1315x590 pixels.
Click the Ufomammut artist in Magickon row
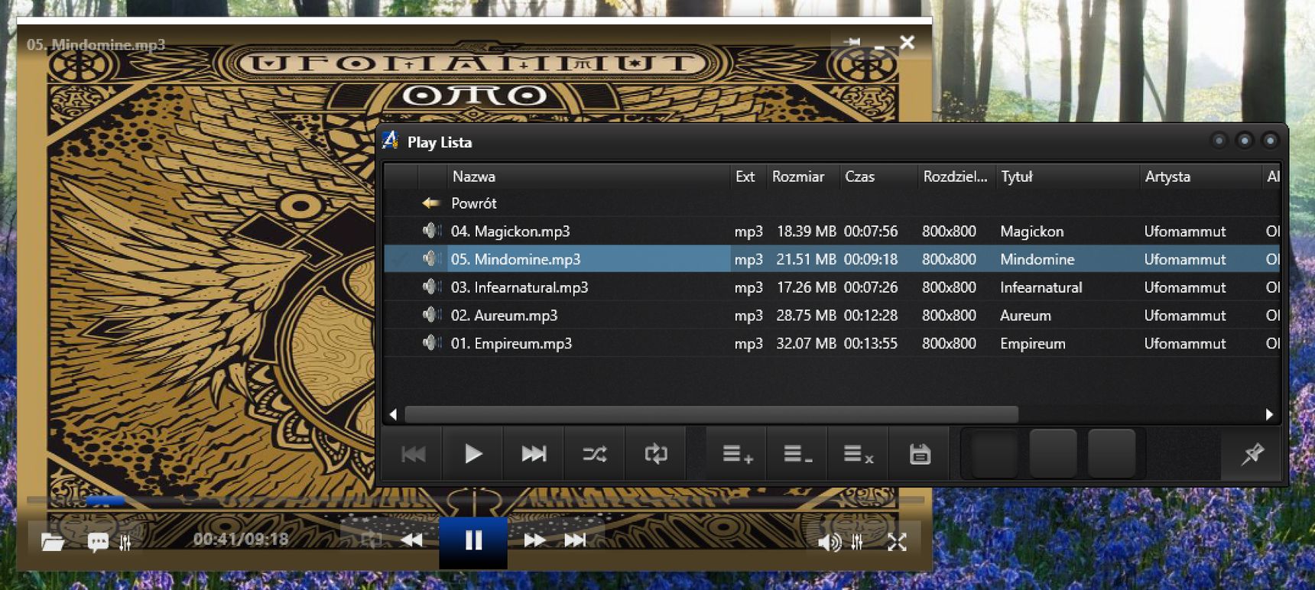[1185, 232]
